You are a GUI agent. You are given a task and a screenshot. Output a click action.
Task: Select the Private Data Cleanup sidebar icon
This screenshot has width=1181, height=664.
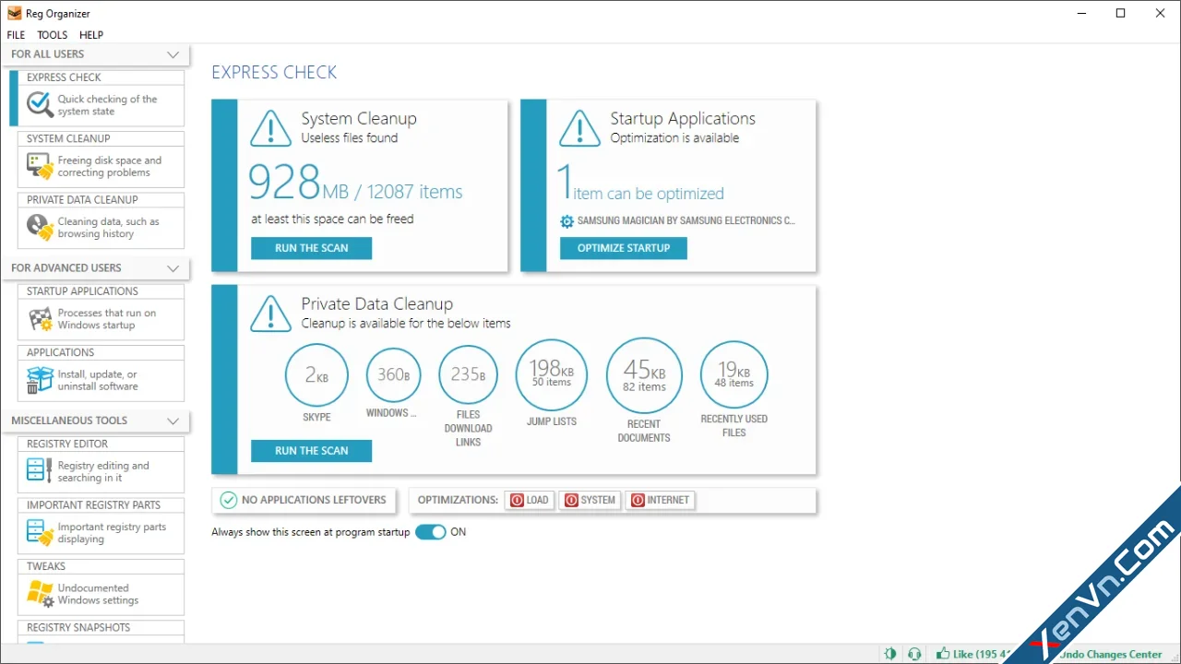tap(40, 227)
